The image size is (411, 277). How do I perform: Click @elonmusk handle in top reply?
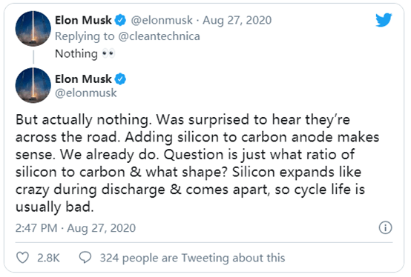162,20
